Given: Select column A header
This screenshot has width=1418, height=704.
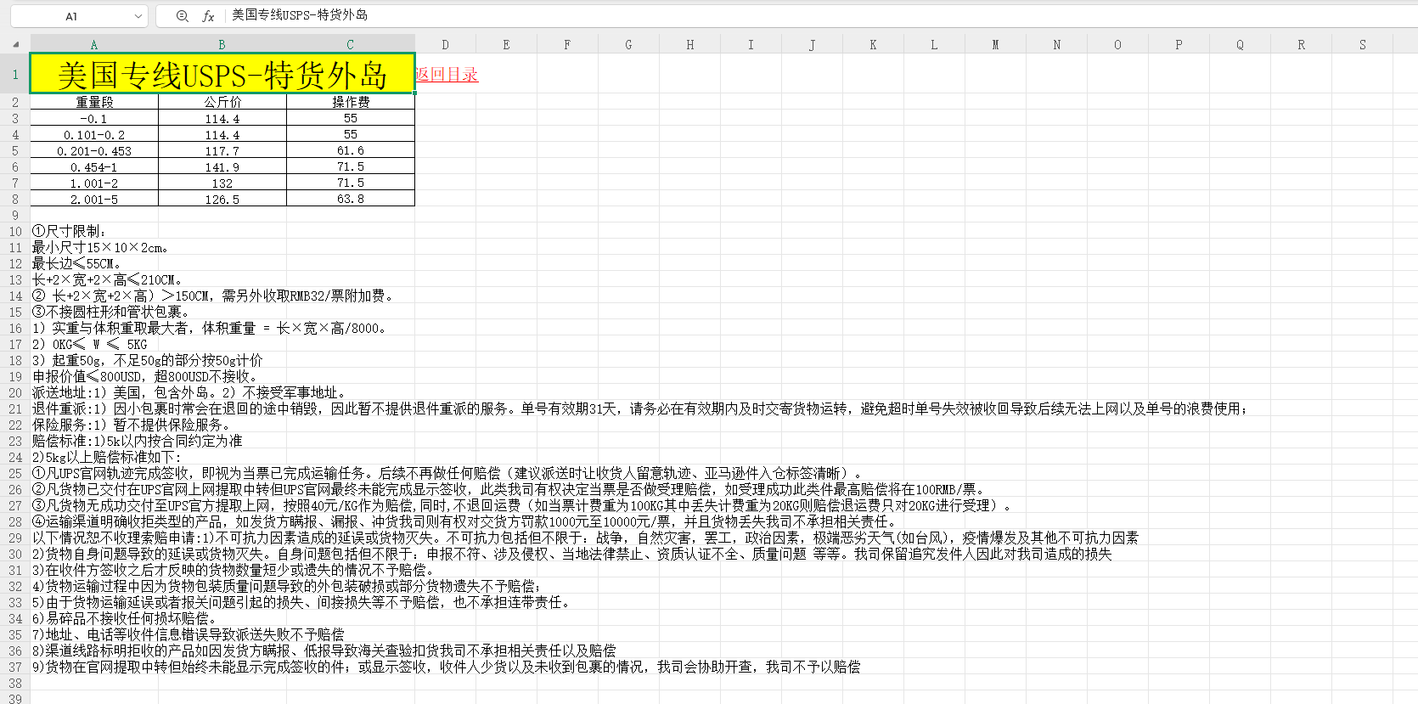Looking at the screenshot, I should pos(94,44).
